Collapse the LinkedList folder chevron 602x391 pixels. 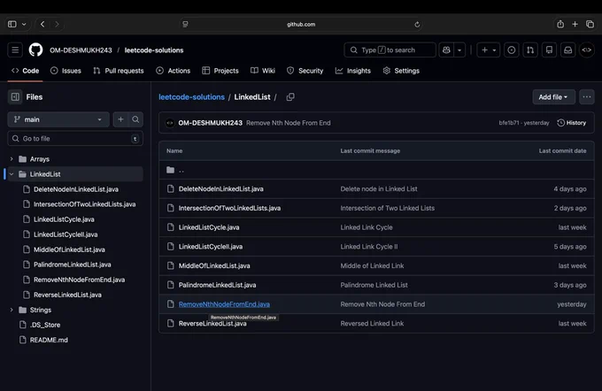[12, 174]
